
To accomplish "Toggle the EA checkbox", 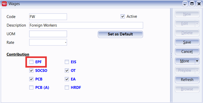I will coord(67,79).
